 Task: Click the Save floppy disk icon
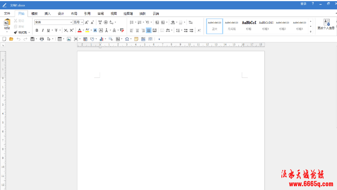click(32, 39)
